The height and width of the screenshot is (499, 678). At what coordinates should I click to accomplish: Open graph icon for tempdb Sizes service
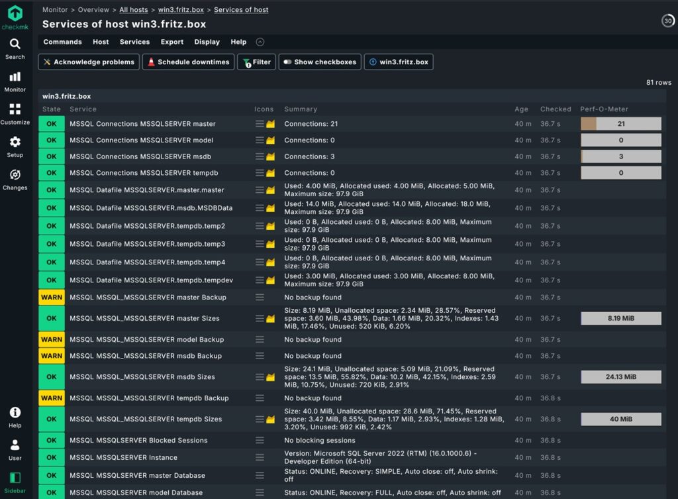[271, 419]
